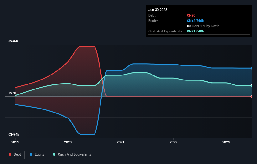Select the 2023 x-axis label
The height and width of the screenshot is (164, 257).
[226, 142]
